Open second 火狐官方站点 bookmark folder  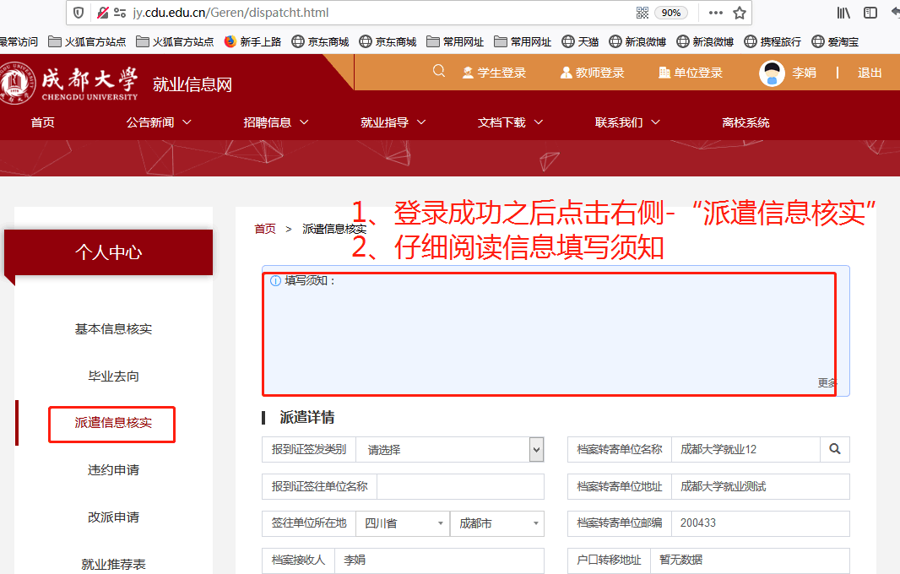175,42
